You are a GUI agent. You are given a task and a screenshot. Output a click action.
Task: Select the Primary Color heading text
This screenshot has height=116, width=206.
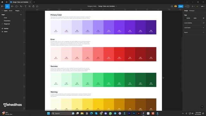[56, 15]
